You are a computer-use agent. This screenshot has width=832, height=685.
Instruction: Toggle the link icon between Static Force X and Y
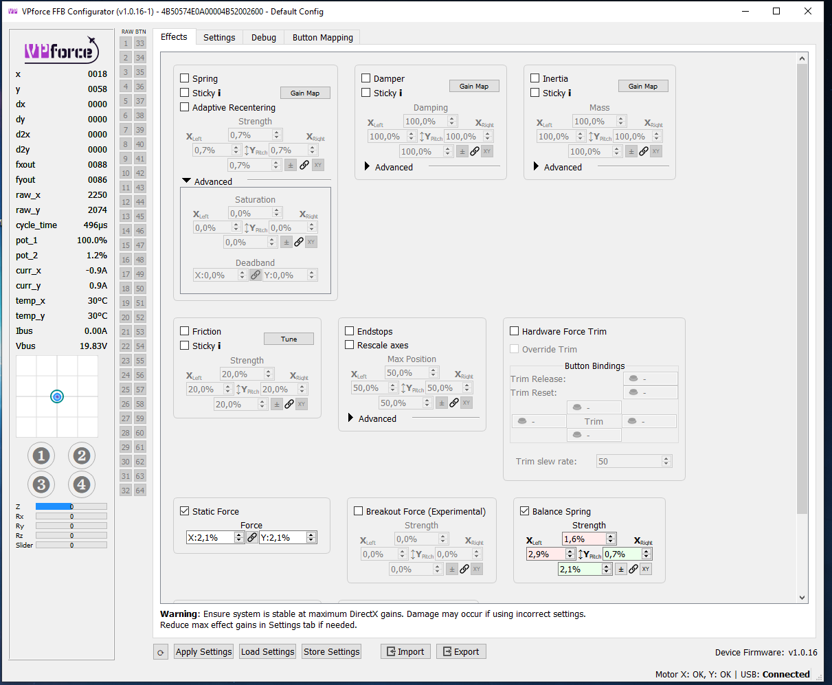pos(252,537)
